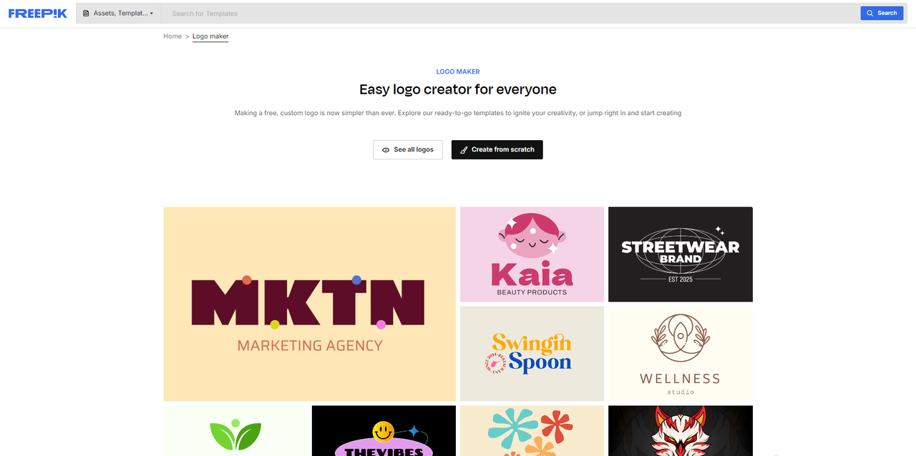Open the Assets, Templates category dropdown
916x456 pixels.
tap(118, 13)
